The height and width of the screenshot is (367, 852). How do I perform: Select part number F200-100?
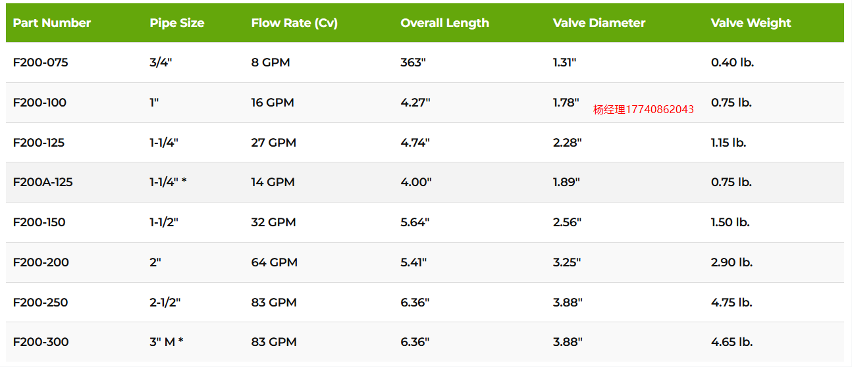tap(40, 103)
